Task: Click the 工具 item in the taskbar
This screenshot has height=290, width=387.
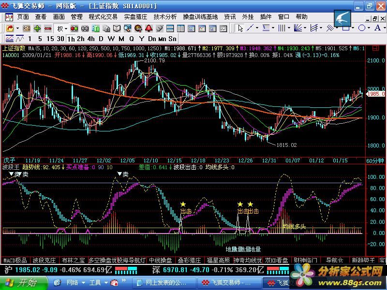Action: click(x=95, y=283)
